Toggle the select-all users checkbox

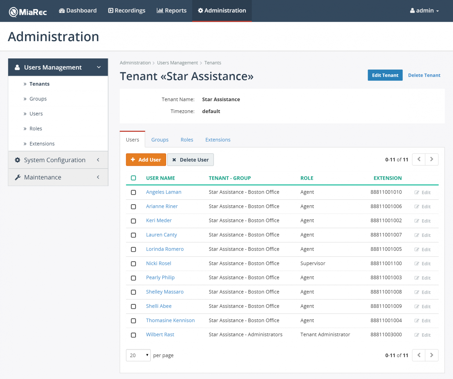click(x=133, y=178)
